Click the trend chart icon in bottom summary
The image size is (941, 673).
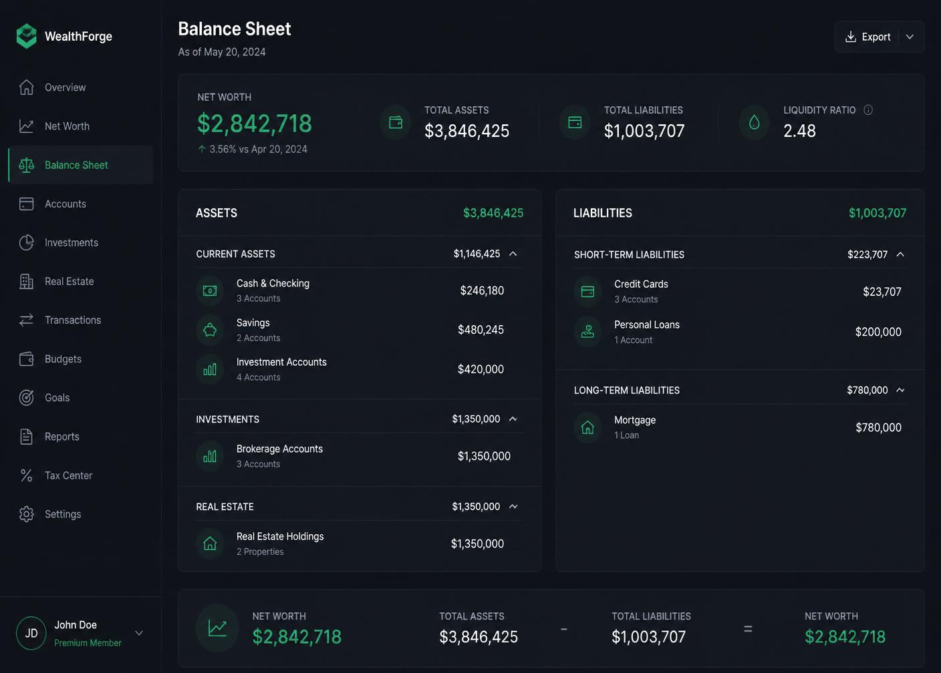(x=217, y=628)
